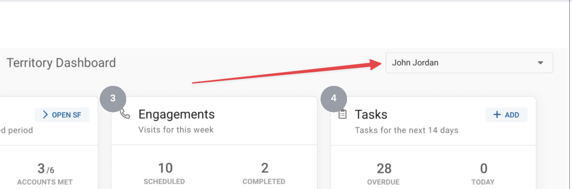Click the Territory Dashboard page title

(x=61, y=63)
